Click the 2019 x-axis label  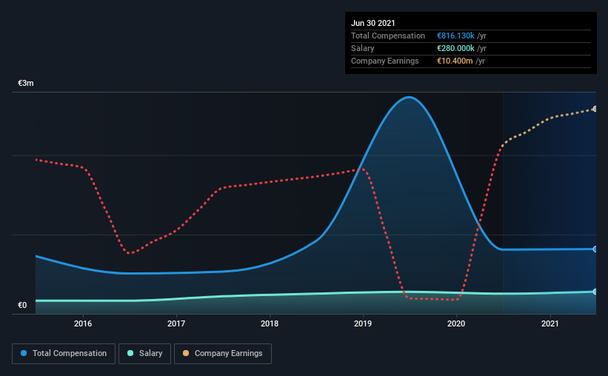pyautogui.click(x=363, y=323)
